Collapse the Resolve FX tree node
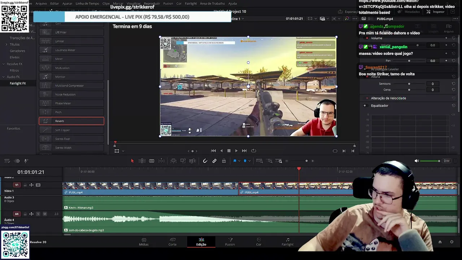 [x=4, y=64]
